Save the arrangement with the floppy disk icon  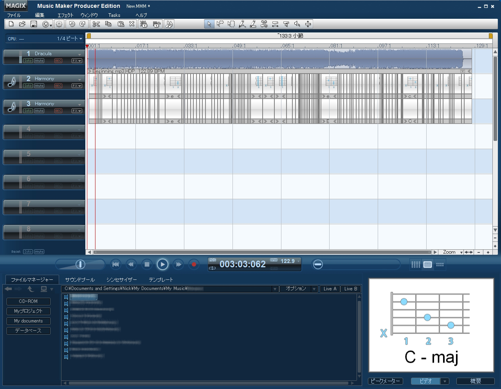click(x=34, y=24)
